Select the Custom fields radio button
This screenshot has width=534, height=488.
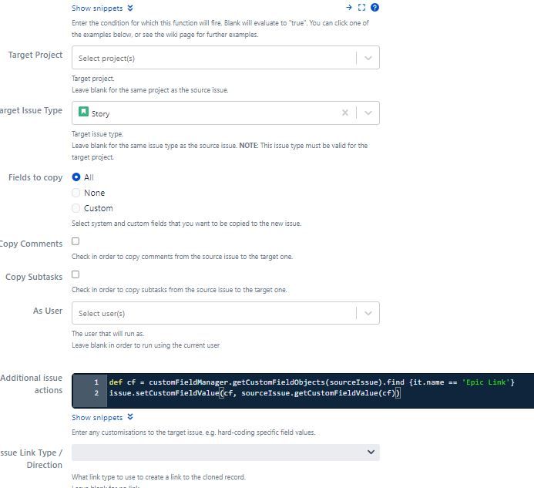click(x=76, y=208)
